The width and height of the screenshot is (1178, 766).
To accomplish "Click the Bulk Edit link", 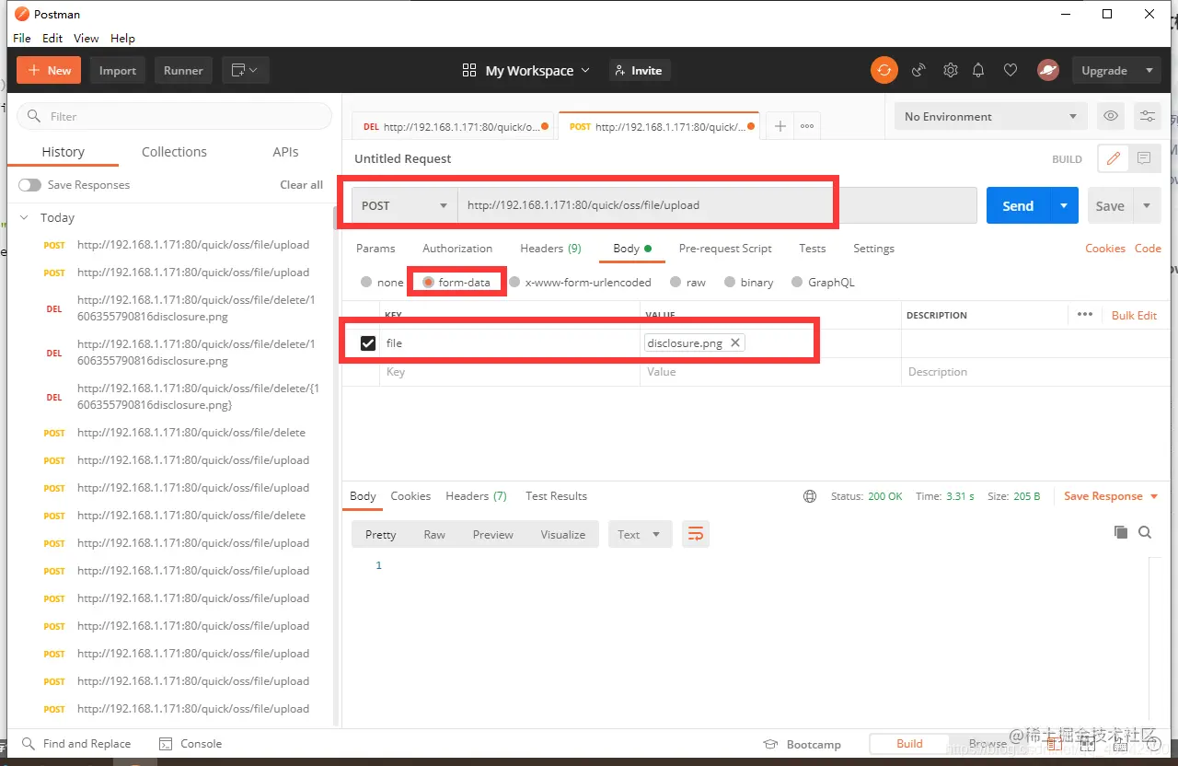I will click(1134, 315).
